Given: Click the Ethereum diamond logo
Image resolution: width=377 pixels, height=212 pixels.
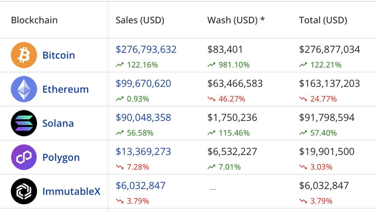Looking at the screenshot, I should (x=23, y=89).
